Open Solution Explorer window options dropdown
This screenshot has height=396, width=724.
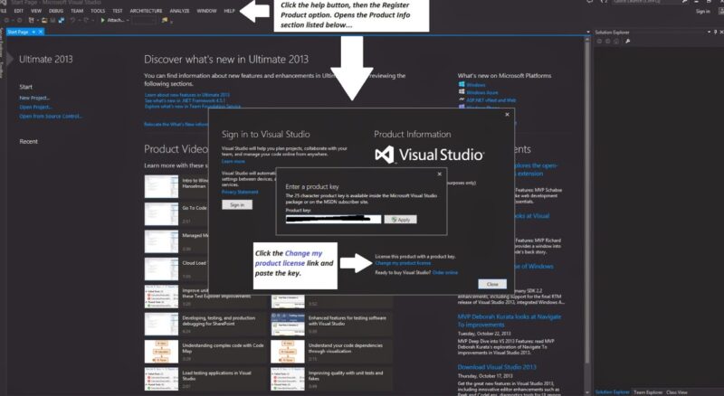click(709, 32)
